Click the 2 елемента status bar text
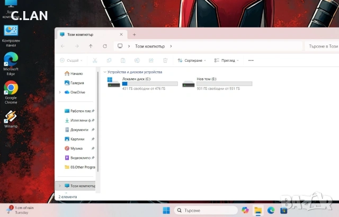 [x=68, y=197]
